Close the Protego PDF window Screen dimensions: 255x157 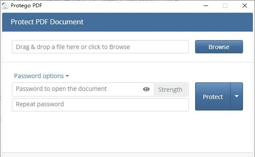click(x=245, y=6)
